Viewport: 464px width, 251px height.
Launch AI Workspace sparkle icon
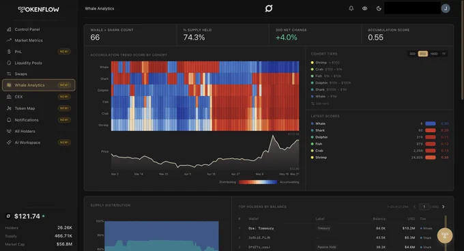click(x=9, y=142)
